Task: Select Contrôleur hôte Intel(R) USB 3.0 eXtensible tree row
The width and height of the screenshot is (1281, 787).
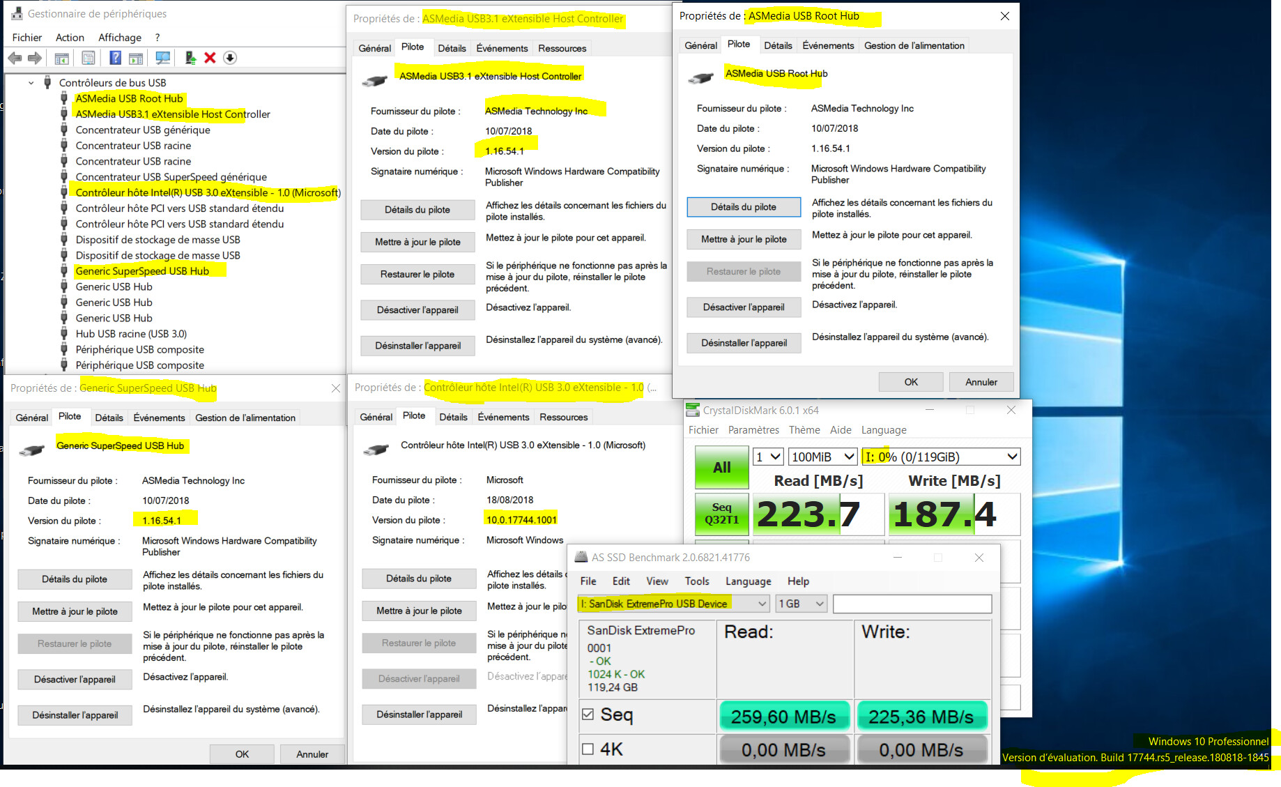Action: (x=208, y=192)
